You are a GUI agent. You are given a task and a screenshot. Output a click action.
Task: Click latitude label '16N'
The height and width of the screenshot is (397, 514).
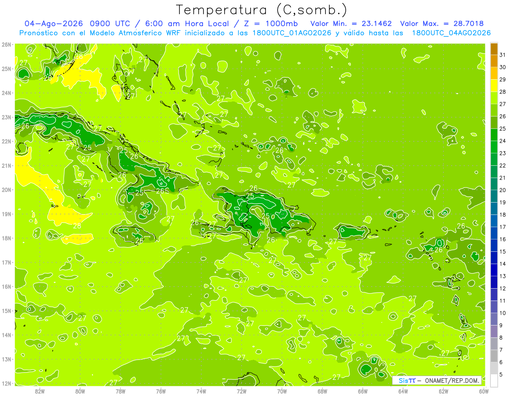pyautogui.click(x=6, y=287)
